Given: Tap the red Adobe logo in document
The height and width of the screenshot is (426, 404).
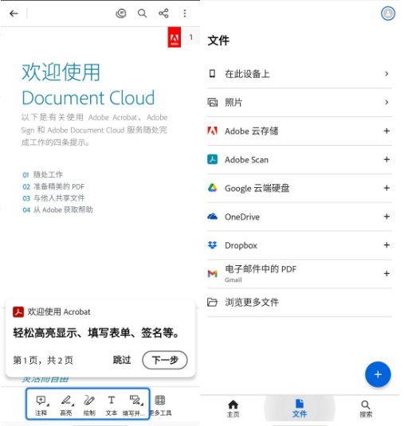Looking at the screenshot, I should (x=175, y=37).
